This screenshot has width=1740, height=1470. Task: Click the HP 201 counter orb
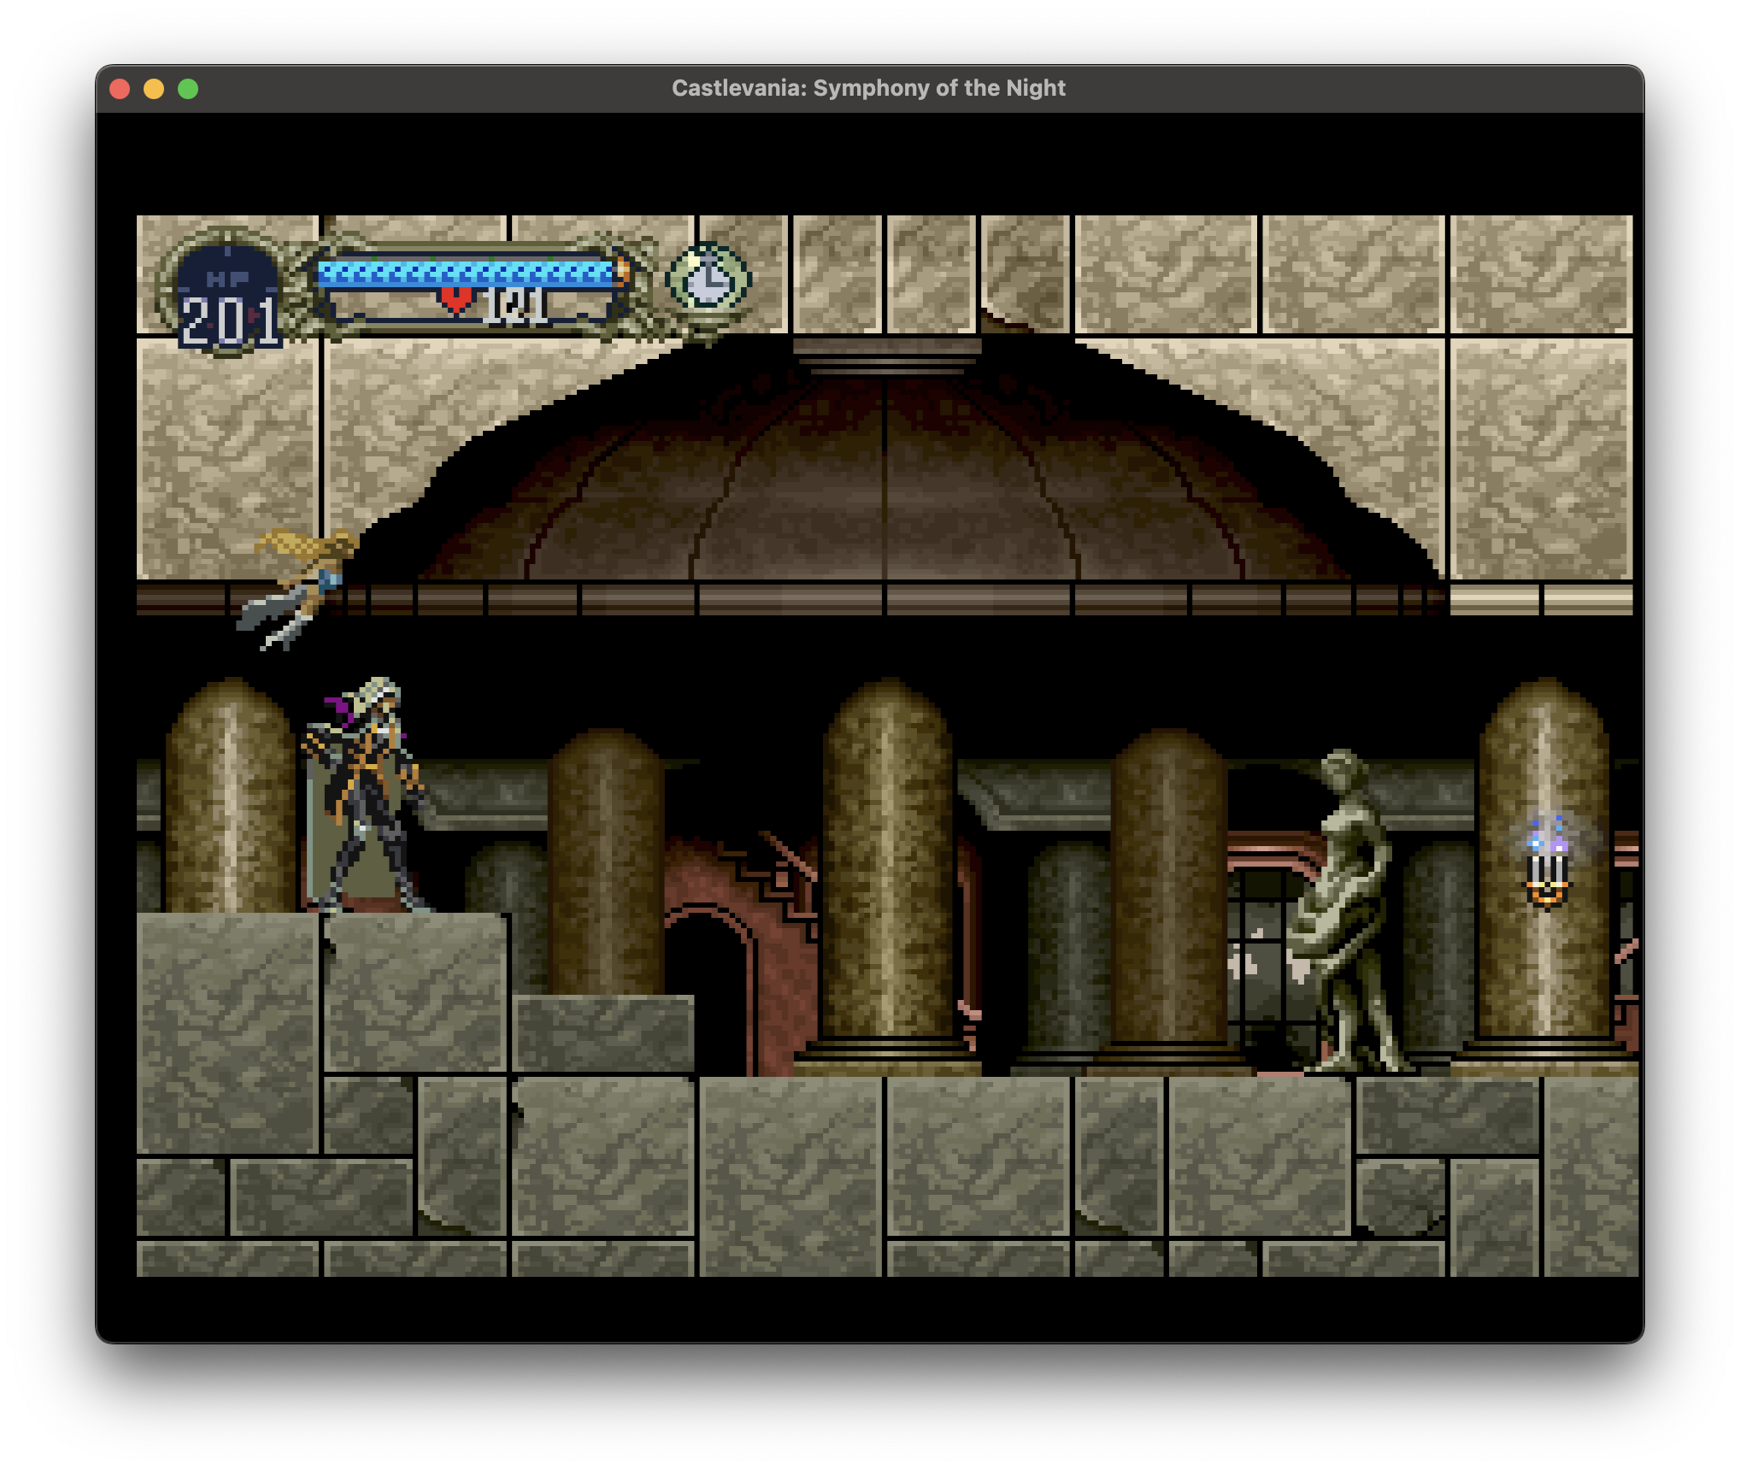pos(229,298)
